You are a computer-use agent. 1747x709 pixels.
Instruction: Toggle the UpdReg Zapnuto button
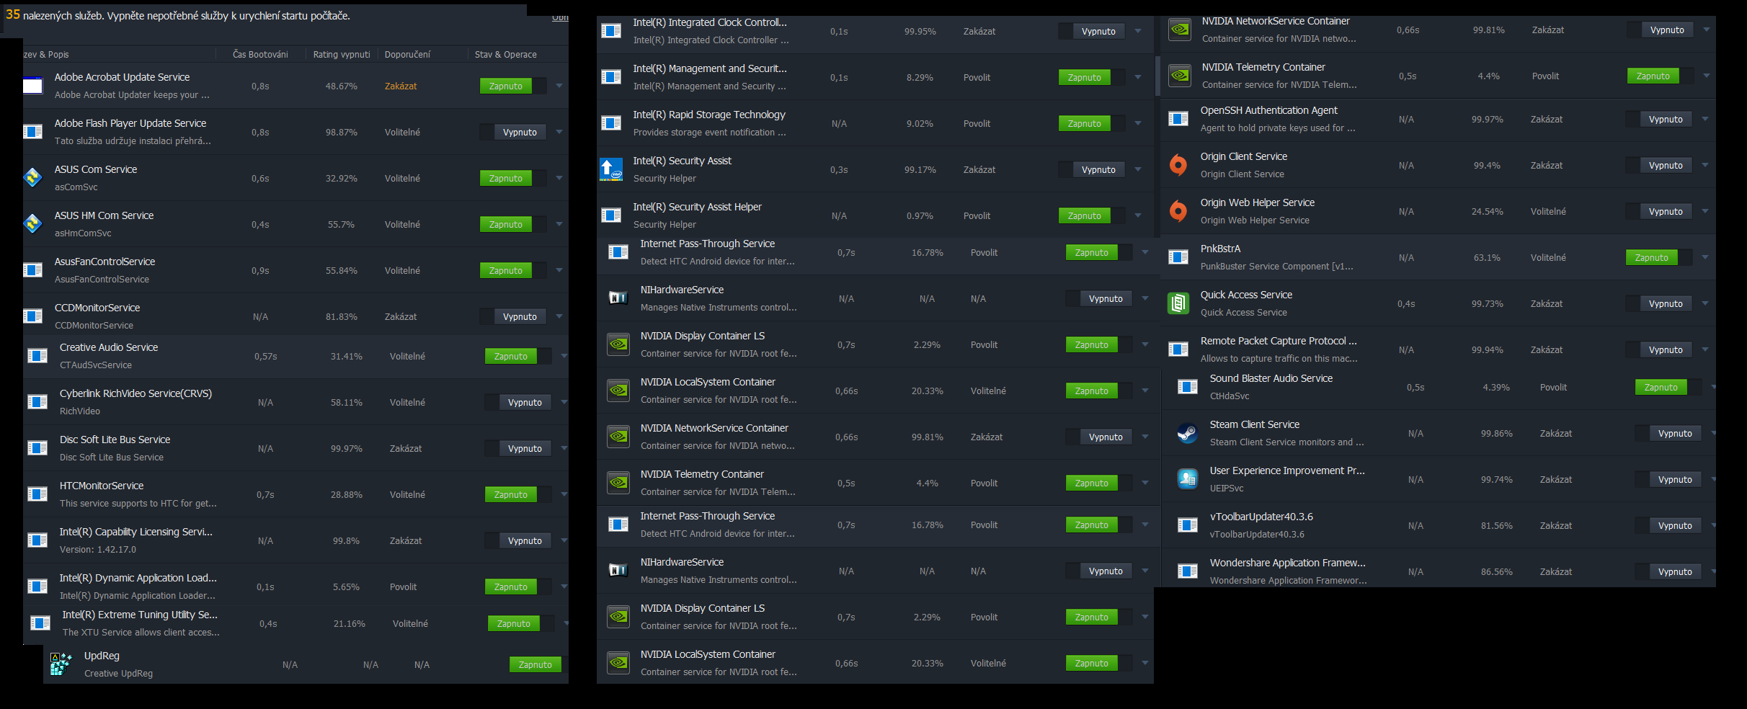pos(535,664)
